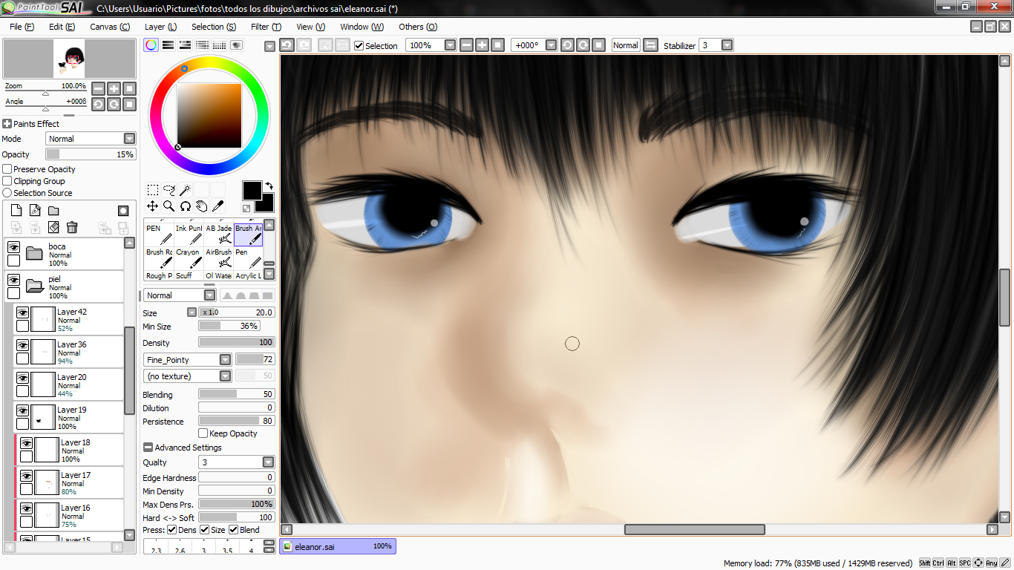Choose the Selection Source radio button
Image resolution: width=1014 pixels, height=570 pixels.
[7, 193]
